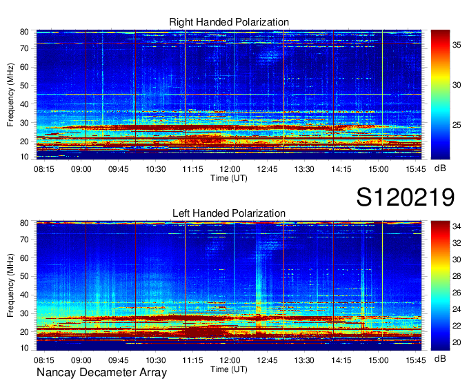Click 24 on Left Handed color bar scale
The height and width of the screenshot is (381, 469).
[457, 309]
